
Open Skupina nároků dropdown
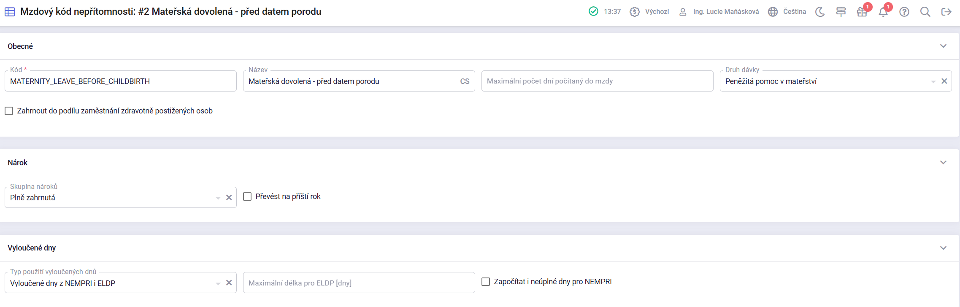[218, 198]
